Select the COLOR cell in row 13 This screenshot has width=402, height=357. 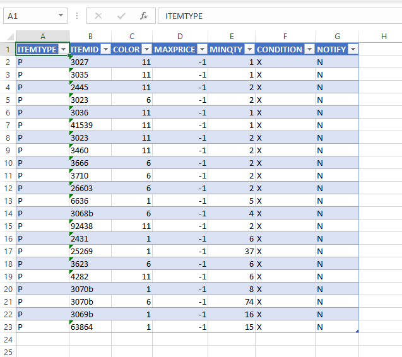pos(132,201)
